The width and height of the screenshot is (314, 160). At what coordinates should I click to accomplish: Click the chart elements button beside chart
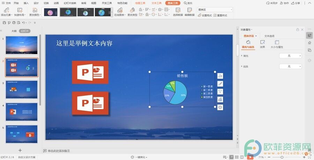220,76
